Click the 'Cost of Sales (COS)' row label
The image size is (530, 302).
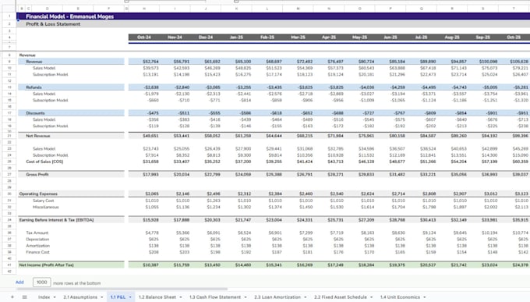(x=44, y=162)
